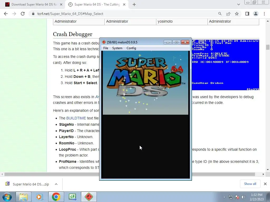The width and height of the screenshot is (270, 202).
Task: Click the horizontal page scrollbar
Action: [x=129, y=174]
